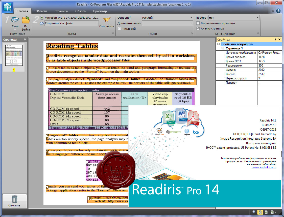
Task: Select numeric zone 8 in document
Action: point(92,171)
